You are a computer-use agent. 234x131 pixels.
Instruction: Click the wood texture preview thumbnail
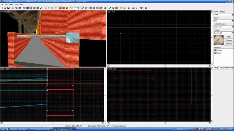(x=219, y=40)
